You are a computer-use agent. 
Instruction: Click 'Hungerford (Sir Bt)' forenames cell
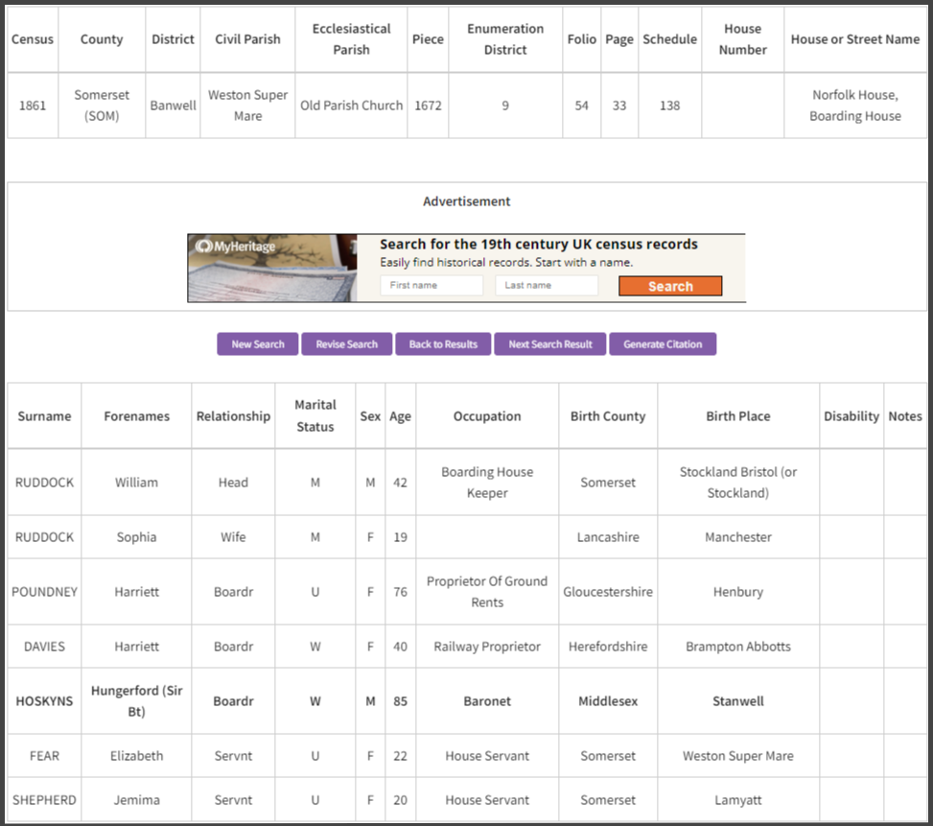tap(137, 701)
